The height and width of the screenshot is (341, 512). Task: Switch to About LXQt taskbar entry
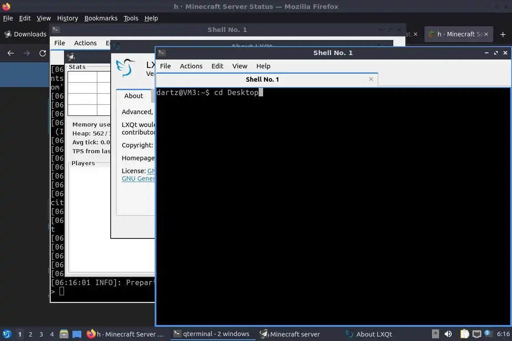point(369,334)
